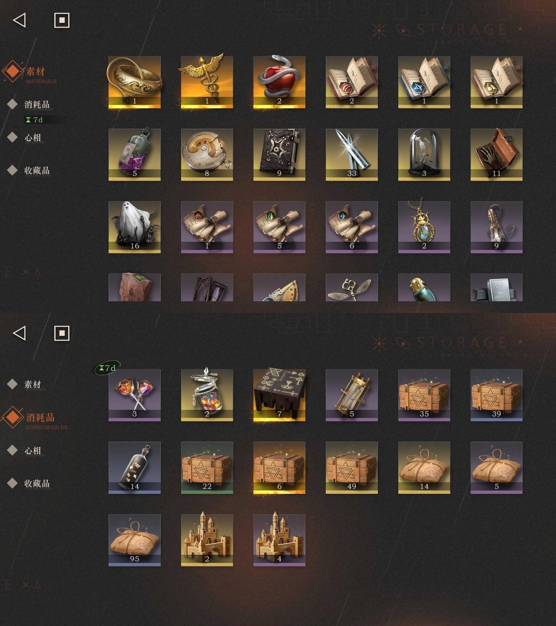
Task: Select the wrapped parcel with count 95
Action: pyautogui.click(x=135, y=540)
